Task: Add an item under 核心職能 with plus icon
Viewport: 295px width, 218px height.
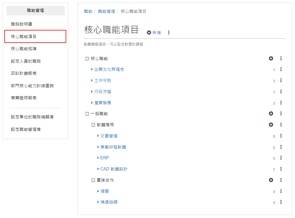Action: (271, 58)
